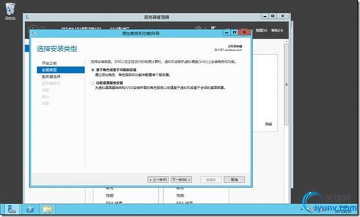Click 隐藏 link in Server Manager panel
Viewport: 360px width, 217px height.
[x=268, y=124]
